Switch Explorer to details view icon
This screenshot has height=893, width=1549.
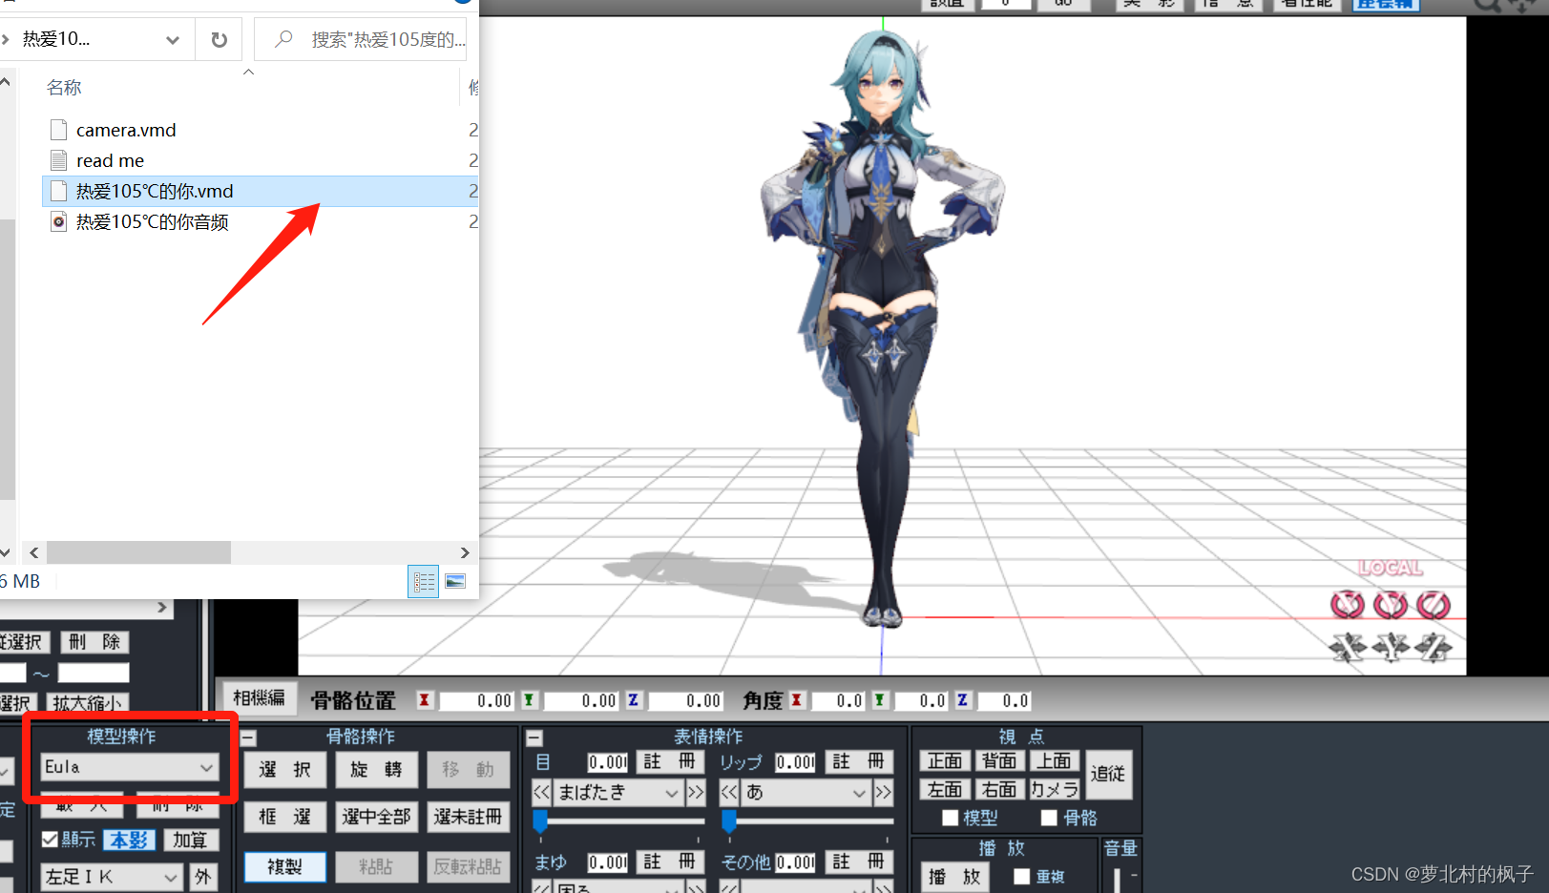(423, 581)
